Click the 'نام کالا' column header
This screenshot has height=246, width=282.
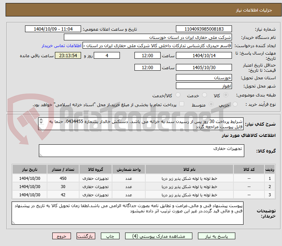pyautogui.click(x=193, y=169)
